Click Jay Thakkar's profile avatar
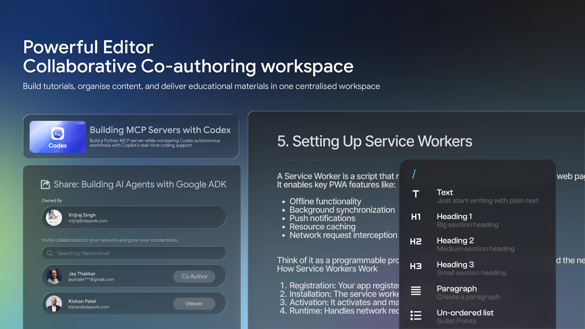The width and height of the screenshot is (585, 329). 54,276
